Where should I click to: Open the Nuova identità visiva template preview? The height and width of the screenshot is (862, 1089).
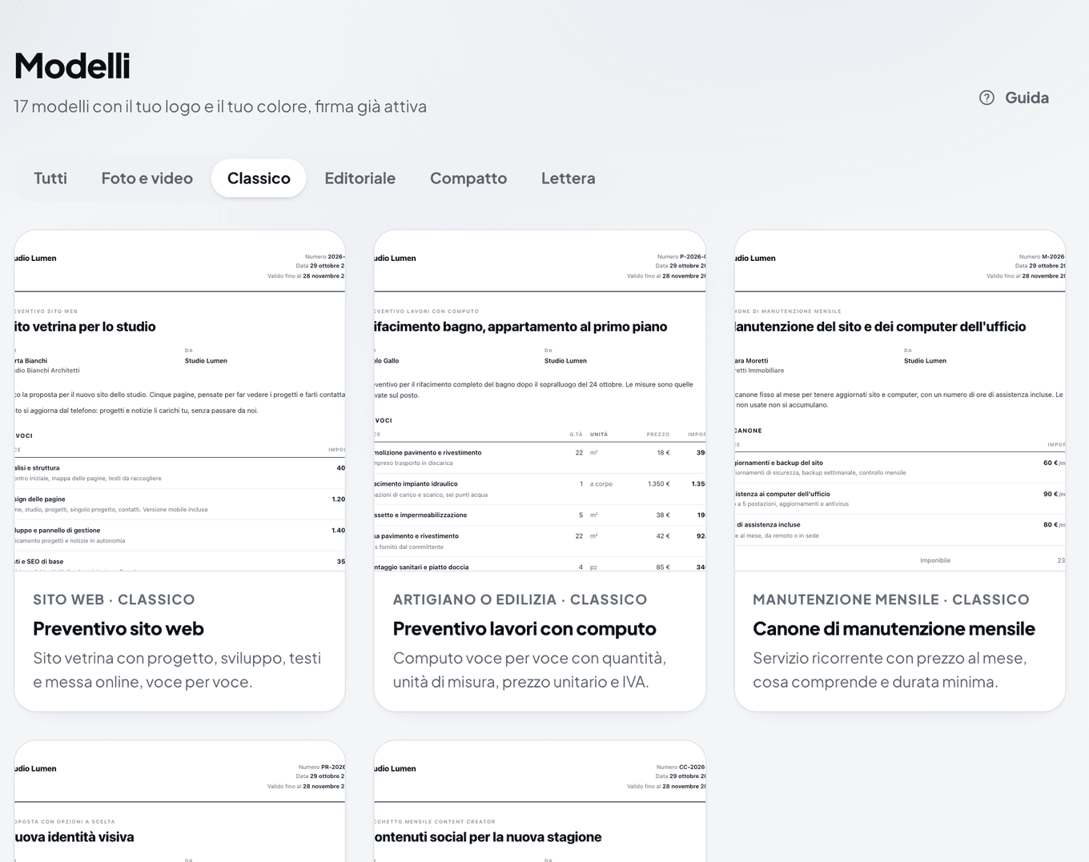180,801
